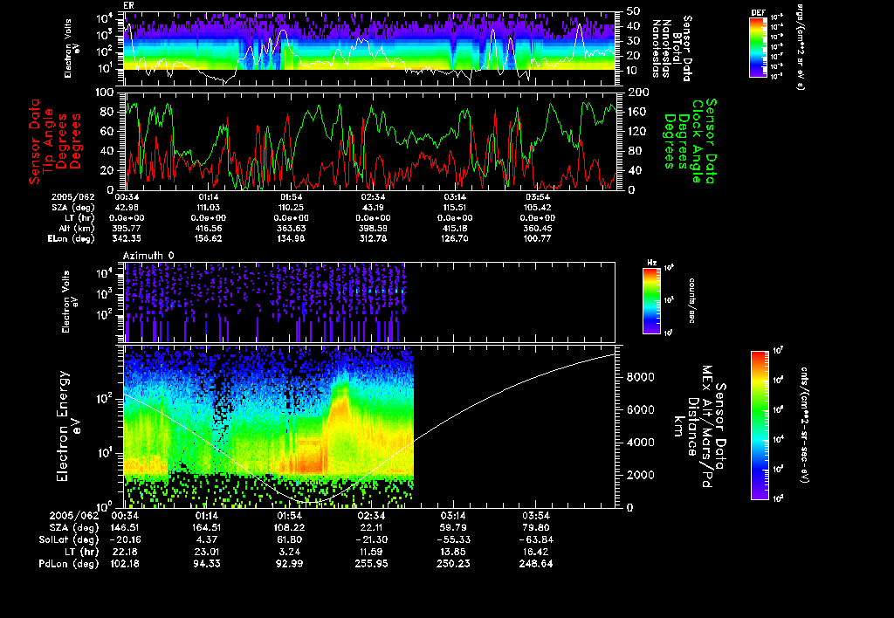The image size is (894, 618).
Task: Click the '6000' tick on the distance axis
Action: tap(640, 409)
